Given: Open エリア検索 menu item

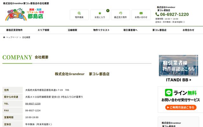Looking at the screenshot, I should (43, 30).
